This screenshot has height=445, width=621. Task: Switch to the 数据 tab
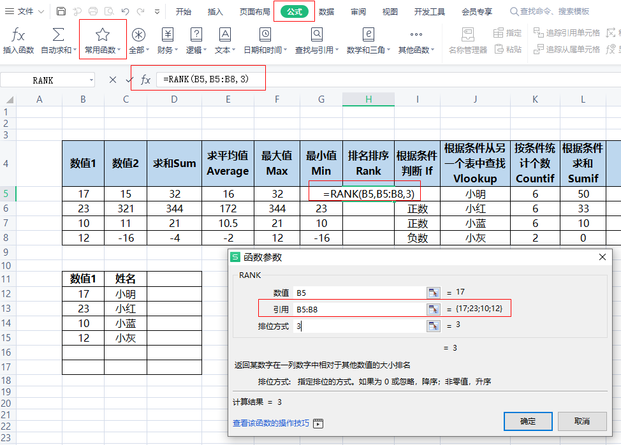[x=326, y=12]
